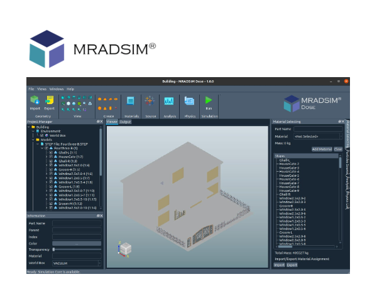
Task: Close the Information panel
Action: [101, 216]
